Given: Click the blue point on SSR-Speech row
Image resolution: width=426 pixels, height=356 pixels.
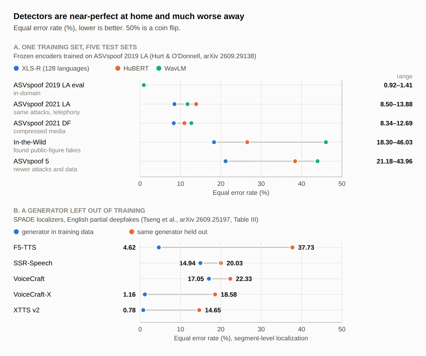Looking at the screenshot, I should (200, 263).
